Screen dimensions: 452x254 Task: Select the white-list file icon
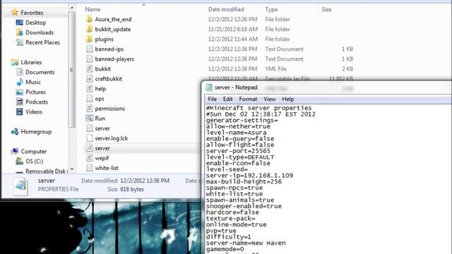coord(90,168)
